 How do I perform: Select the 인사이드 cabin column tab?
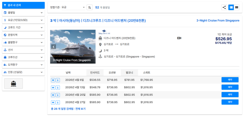(95, 73)
